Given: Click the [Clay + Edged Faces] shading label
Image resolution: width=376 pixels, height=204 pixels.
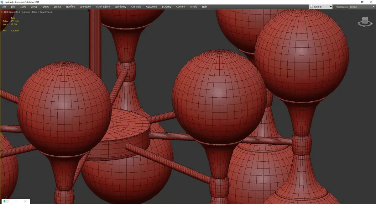Looking at the screenshot, I should pos(42,12).
